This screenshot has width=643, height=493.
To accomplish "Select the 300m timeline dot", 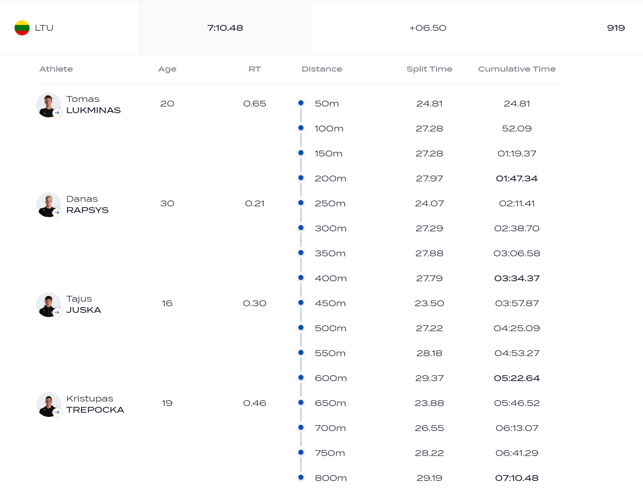I will point(301,228).
